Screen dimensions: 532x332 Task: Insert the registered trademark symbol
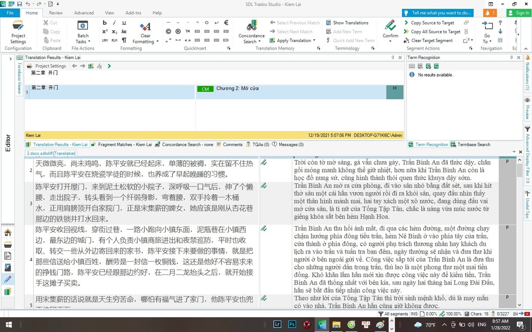coord(178,31)
